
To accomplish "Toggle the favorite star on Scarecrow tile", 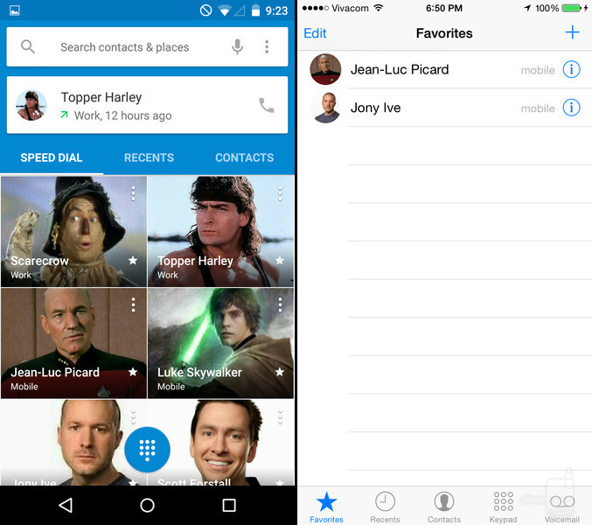I will tap(133, 260).
